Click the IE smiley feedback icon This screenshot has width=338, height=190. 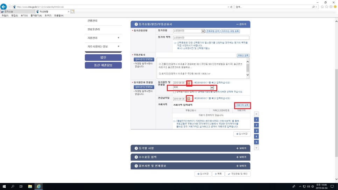point(335,7)
